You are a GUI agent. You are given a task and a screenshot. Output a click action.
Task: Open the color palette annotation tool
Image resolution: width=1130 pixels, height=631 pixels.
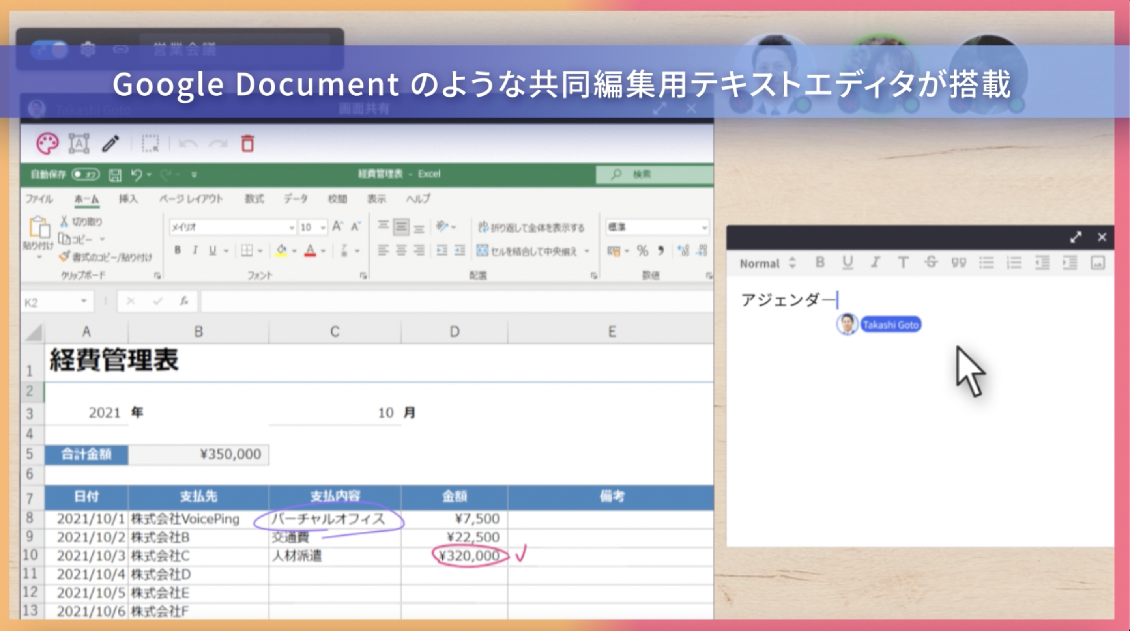click(47, 144)
